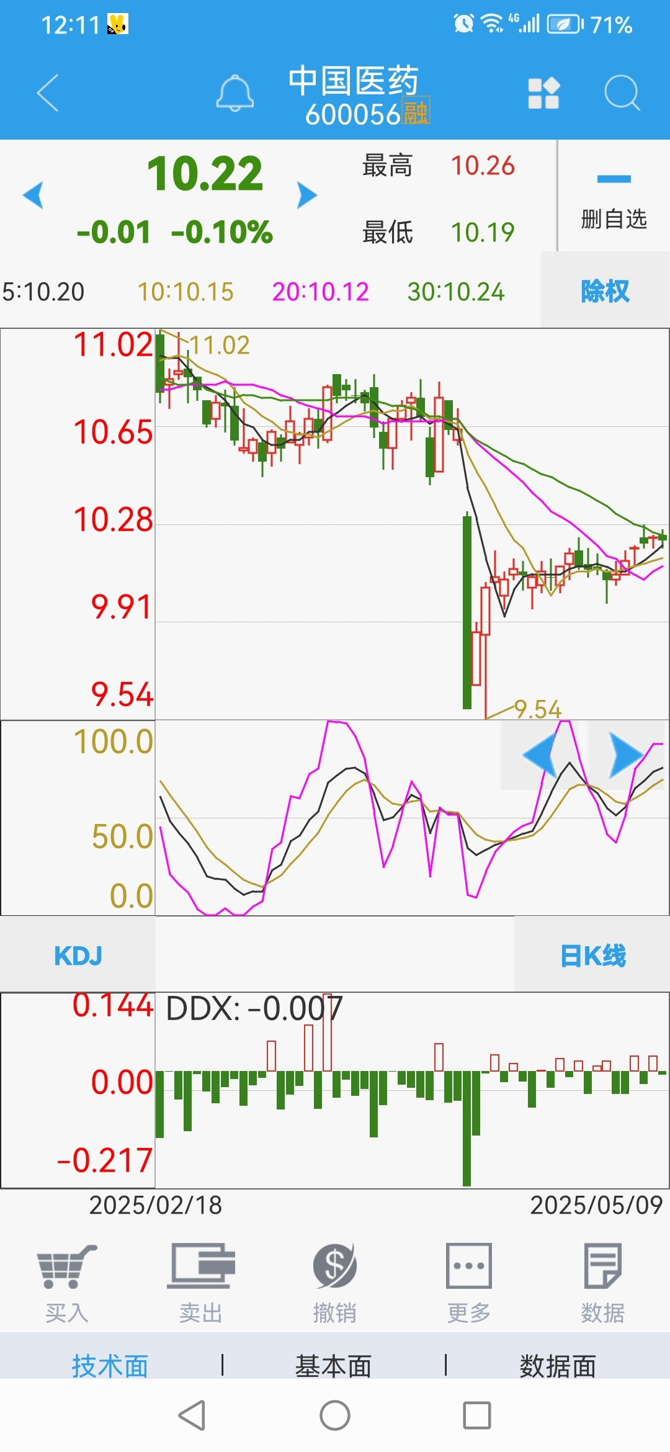Tap the end date 2025/05/09
Screen dimensions: 670x1452
tap(597, 1205)
